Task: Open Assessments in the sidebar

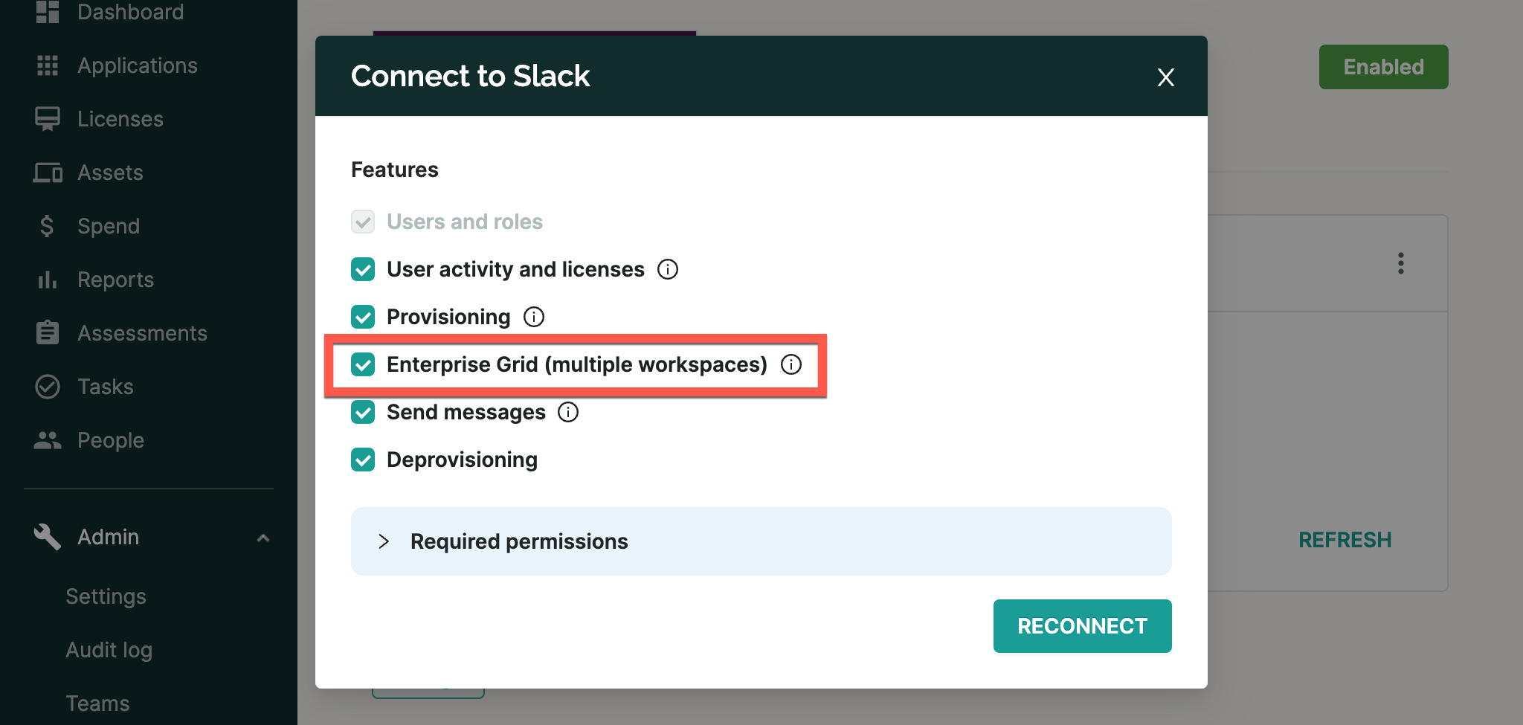Action: (143, 333)
